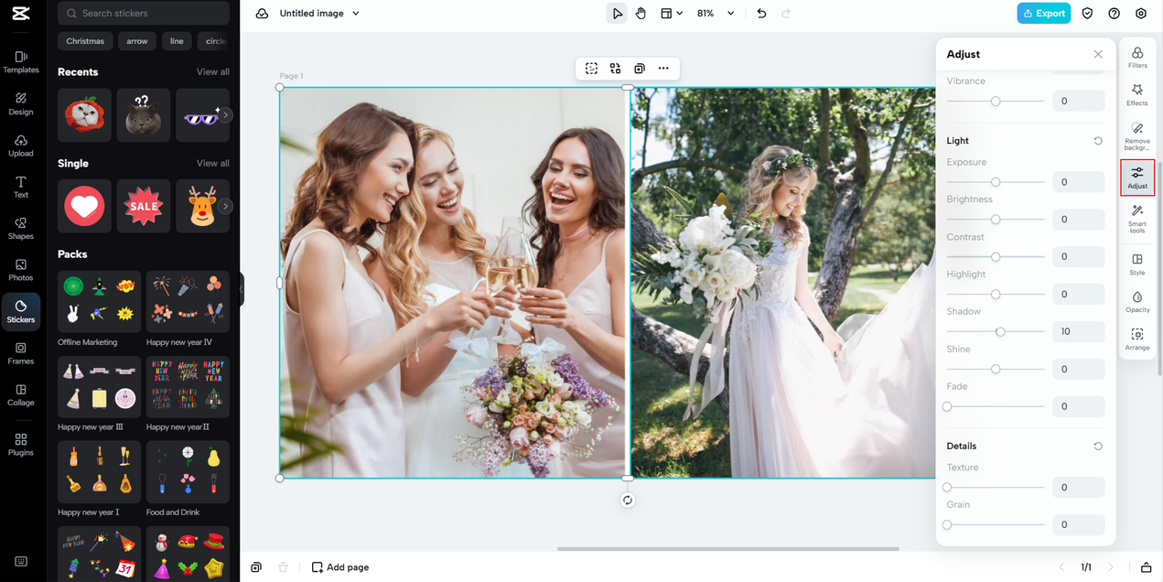Reset the Light adjustments
This screenshot has width=1163, height=582.
[x=1098, y=141]
